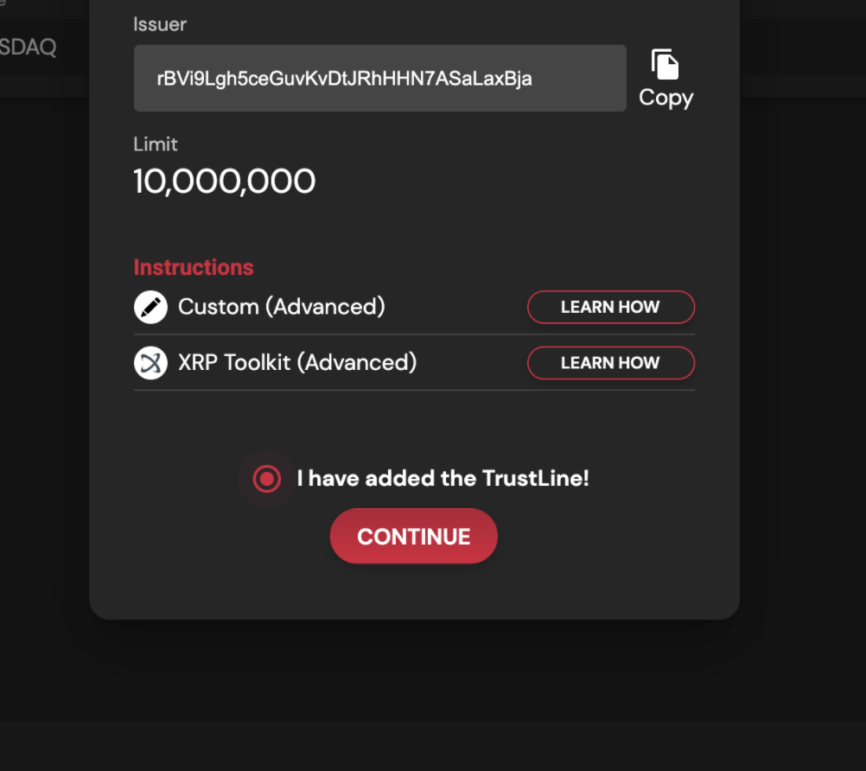Click the XRP Toolkit logo icon
Screen dimensions: 866x771
[x=150, y=363]
